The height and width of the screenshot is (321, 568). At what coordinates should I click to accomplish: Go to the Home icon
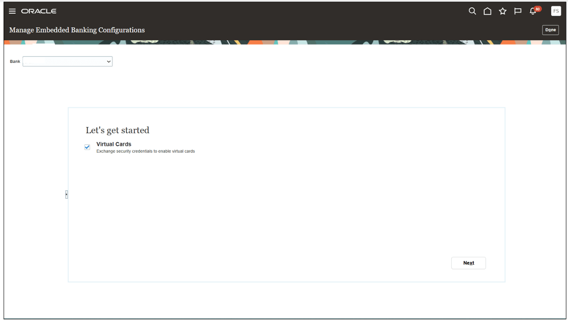487,11
